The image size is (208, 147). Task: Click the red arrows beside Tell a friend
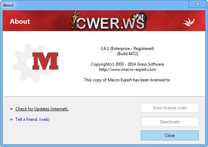point(11,119)
